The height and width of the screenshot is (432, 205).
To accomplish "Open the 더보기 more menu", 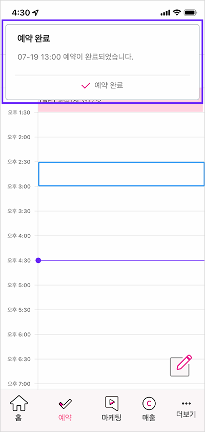I will point(186,409).
